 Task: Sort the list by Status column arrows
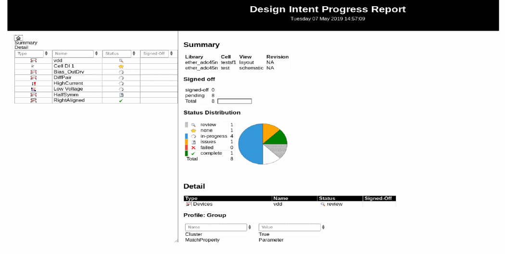click(x=134, y=54)
